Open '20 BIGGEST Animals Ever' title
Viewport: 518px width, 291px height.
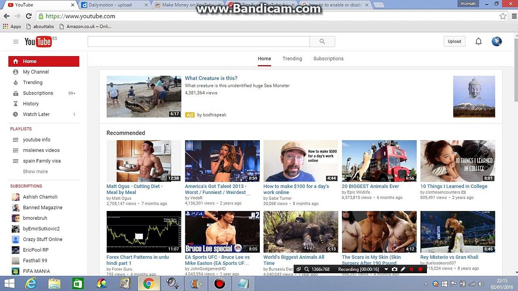coord(370,186)
